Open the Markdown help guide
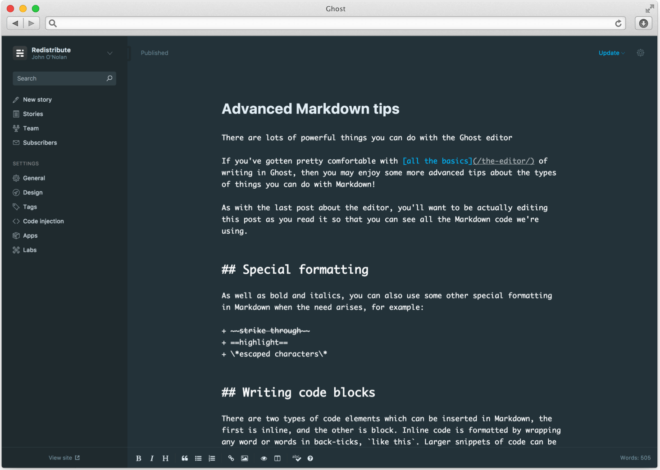This screenshot has width=660, height=470. click(x=310, y=458)
